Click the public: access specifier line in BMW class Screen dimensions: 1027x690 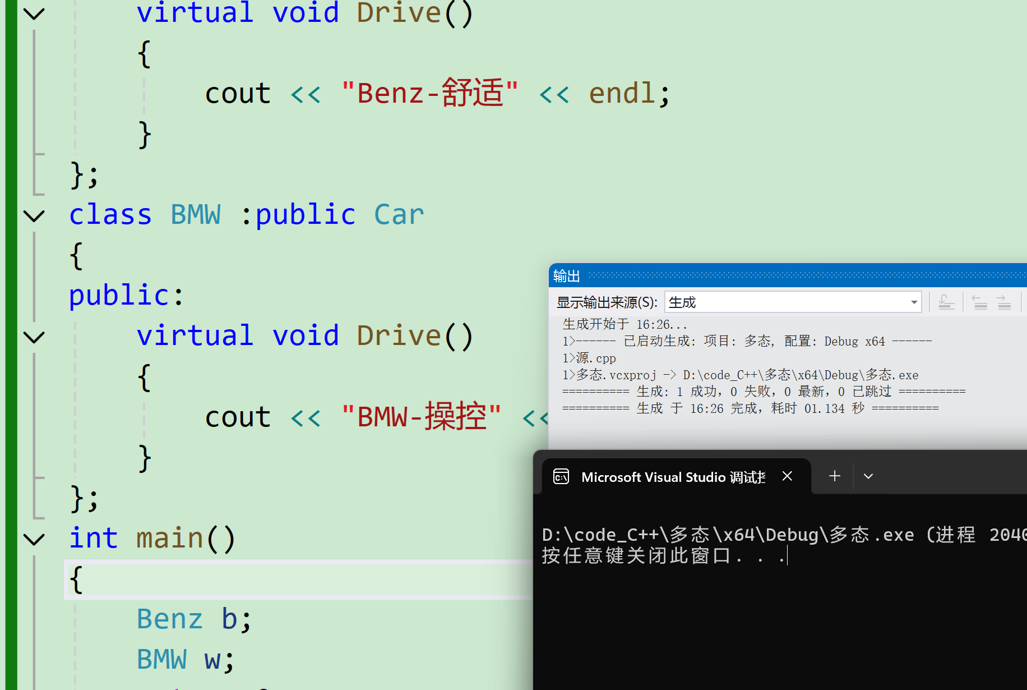pos(127,296)
